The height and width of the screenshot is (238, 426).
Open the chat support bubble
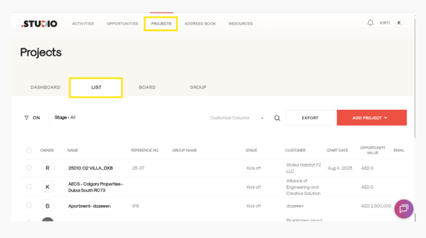(x=404, y=209)
